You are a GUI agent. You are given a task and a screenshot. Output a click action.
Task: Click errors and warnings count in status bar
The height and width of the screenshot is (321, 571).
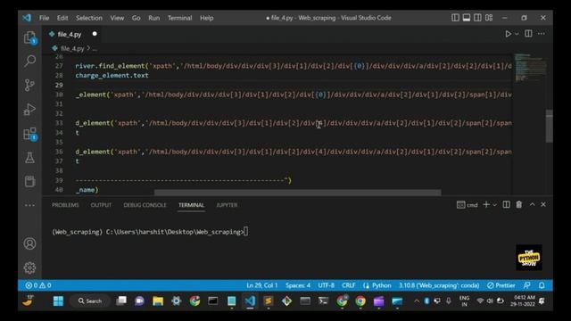(38, 285)
